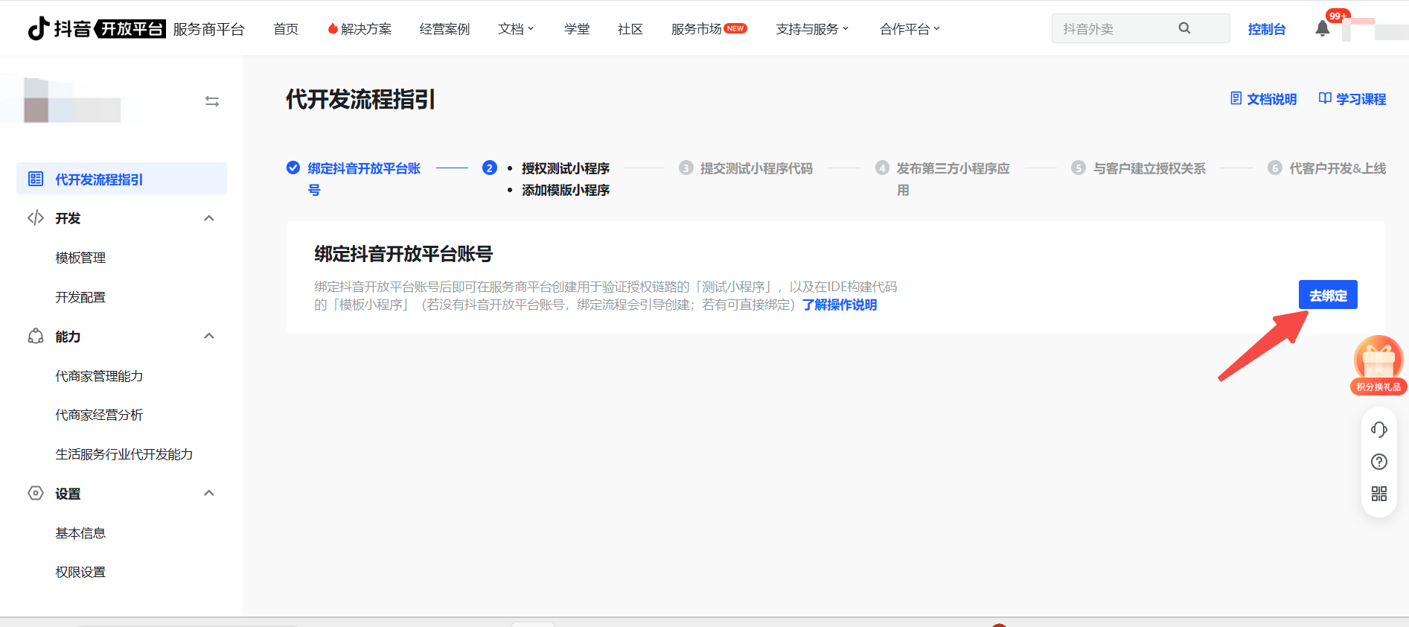Click the flame icon beside 解决方案
The width and height of the screenshot is (1409, 627).
coord(333,28)
